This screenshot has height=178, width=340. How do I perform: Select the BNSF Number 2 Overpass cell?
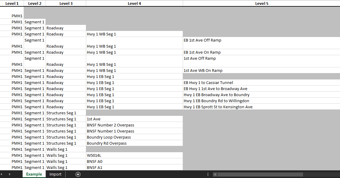point(134,125)
